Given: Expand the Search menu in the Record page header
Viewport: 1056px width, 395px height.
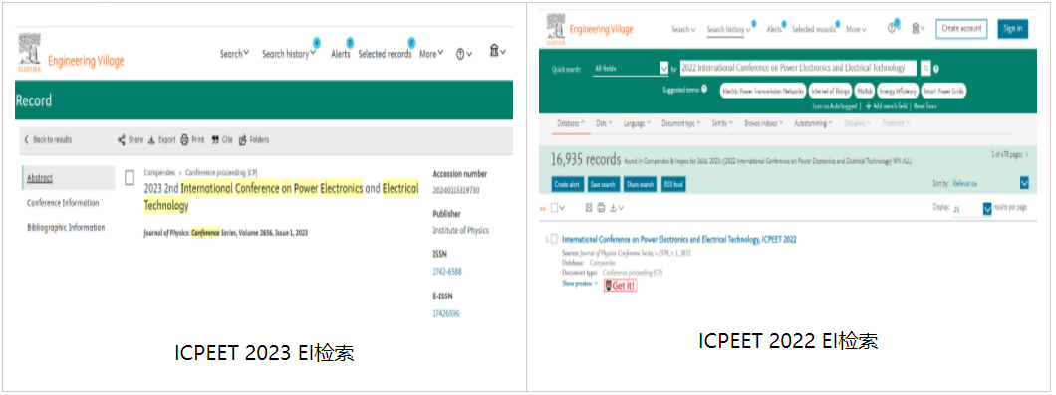Looking at the screenshot, I should [x=234, y=54].
